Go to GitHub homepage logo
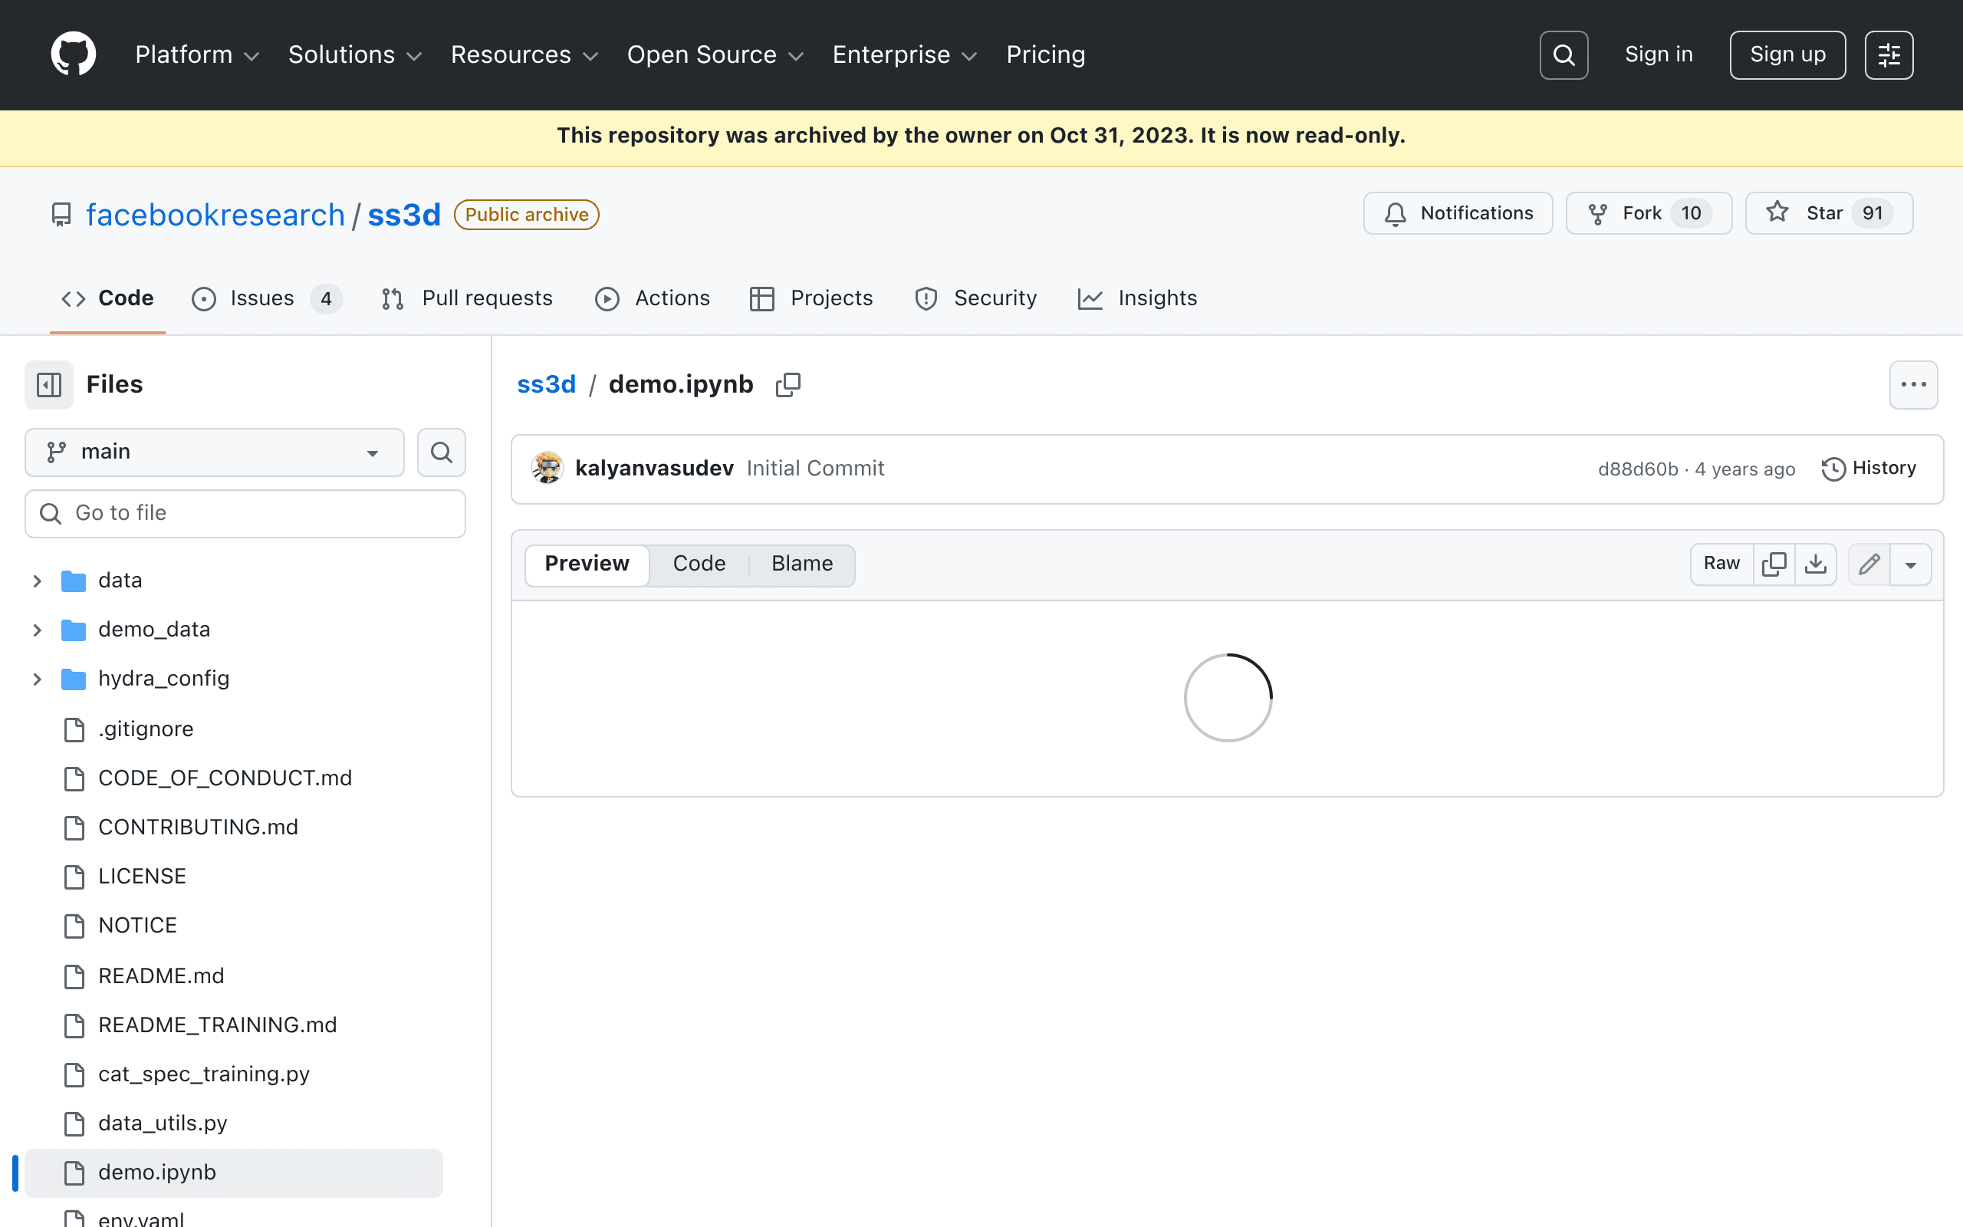Screen dimensions: 1963x1227 (x=73, y=54)
